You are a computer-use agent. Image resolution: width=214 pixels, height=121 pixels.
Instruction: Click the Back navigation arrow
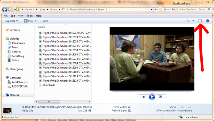point(5,10)
